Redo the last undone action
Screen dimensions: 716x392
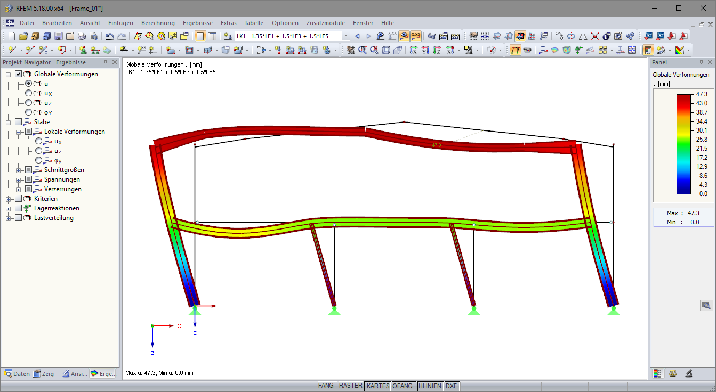(121, 36)
